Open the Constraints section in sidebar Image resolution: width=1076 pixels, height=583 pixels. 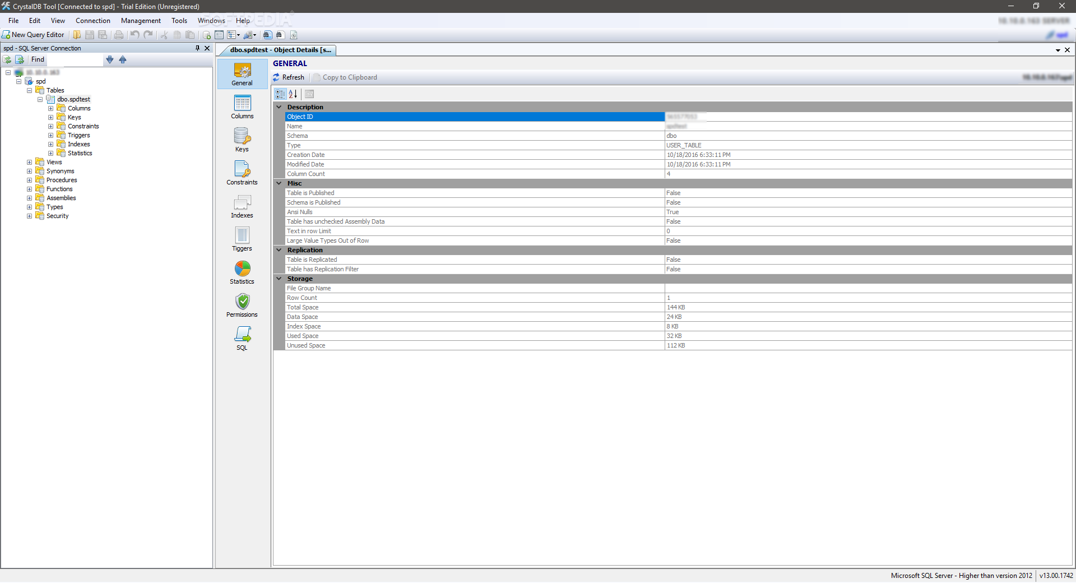pyautogui.click(x=242, y=173)
